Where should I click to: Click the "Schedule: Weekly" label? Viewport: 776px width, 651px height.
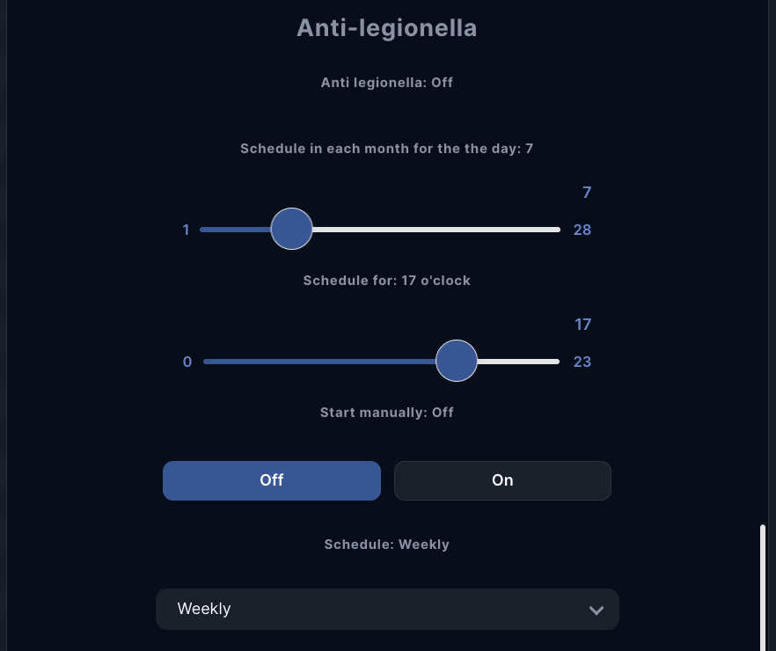(x=387, y=545)
